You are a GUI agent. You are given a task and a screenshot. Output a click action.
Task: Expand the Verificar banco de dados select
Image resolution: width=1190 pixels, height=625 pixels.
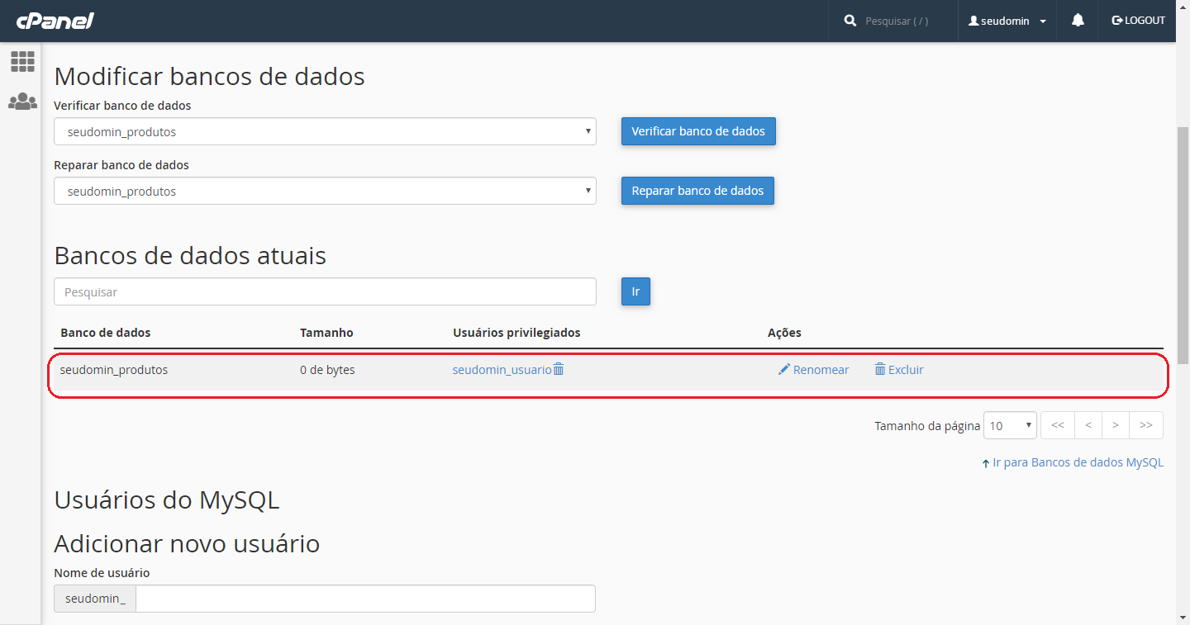point(325,131)
